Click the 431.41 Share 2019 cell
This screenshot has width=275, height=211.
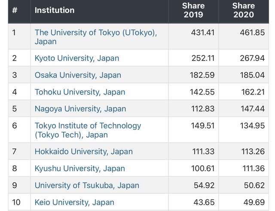click(x=202, y=33)
